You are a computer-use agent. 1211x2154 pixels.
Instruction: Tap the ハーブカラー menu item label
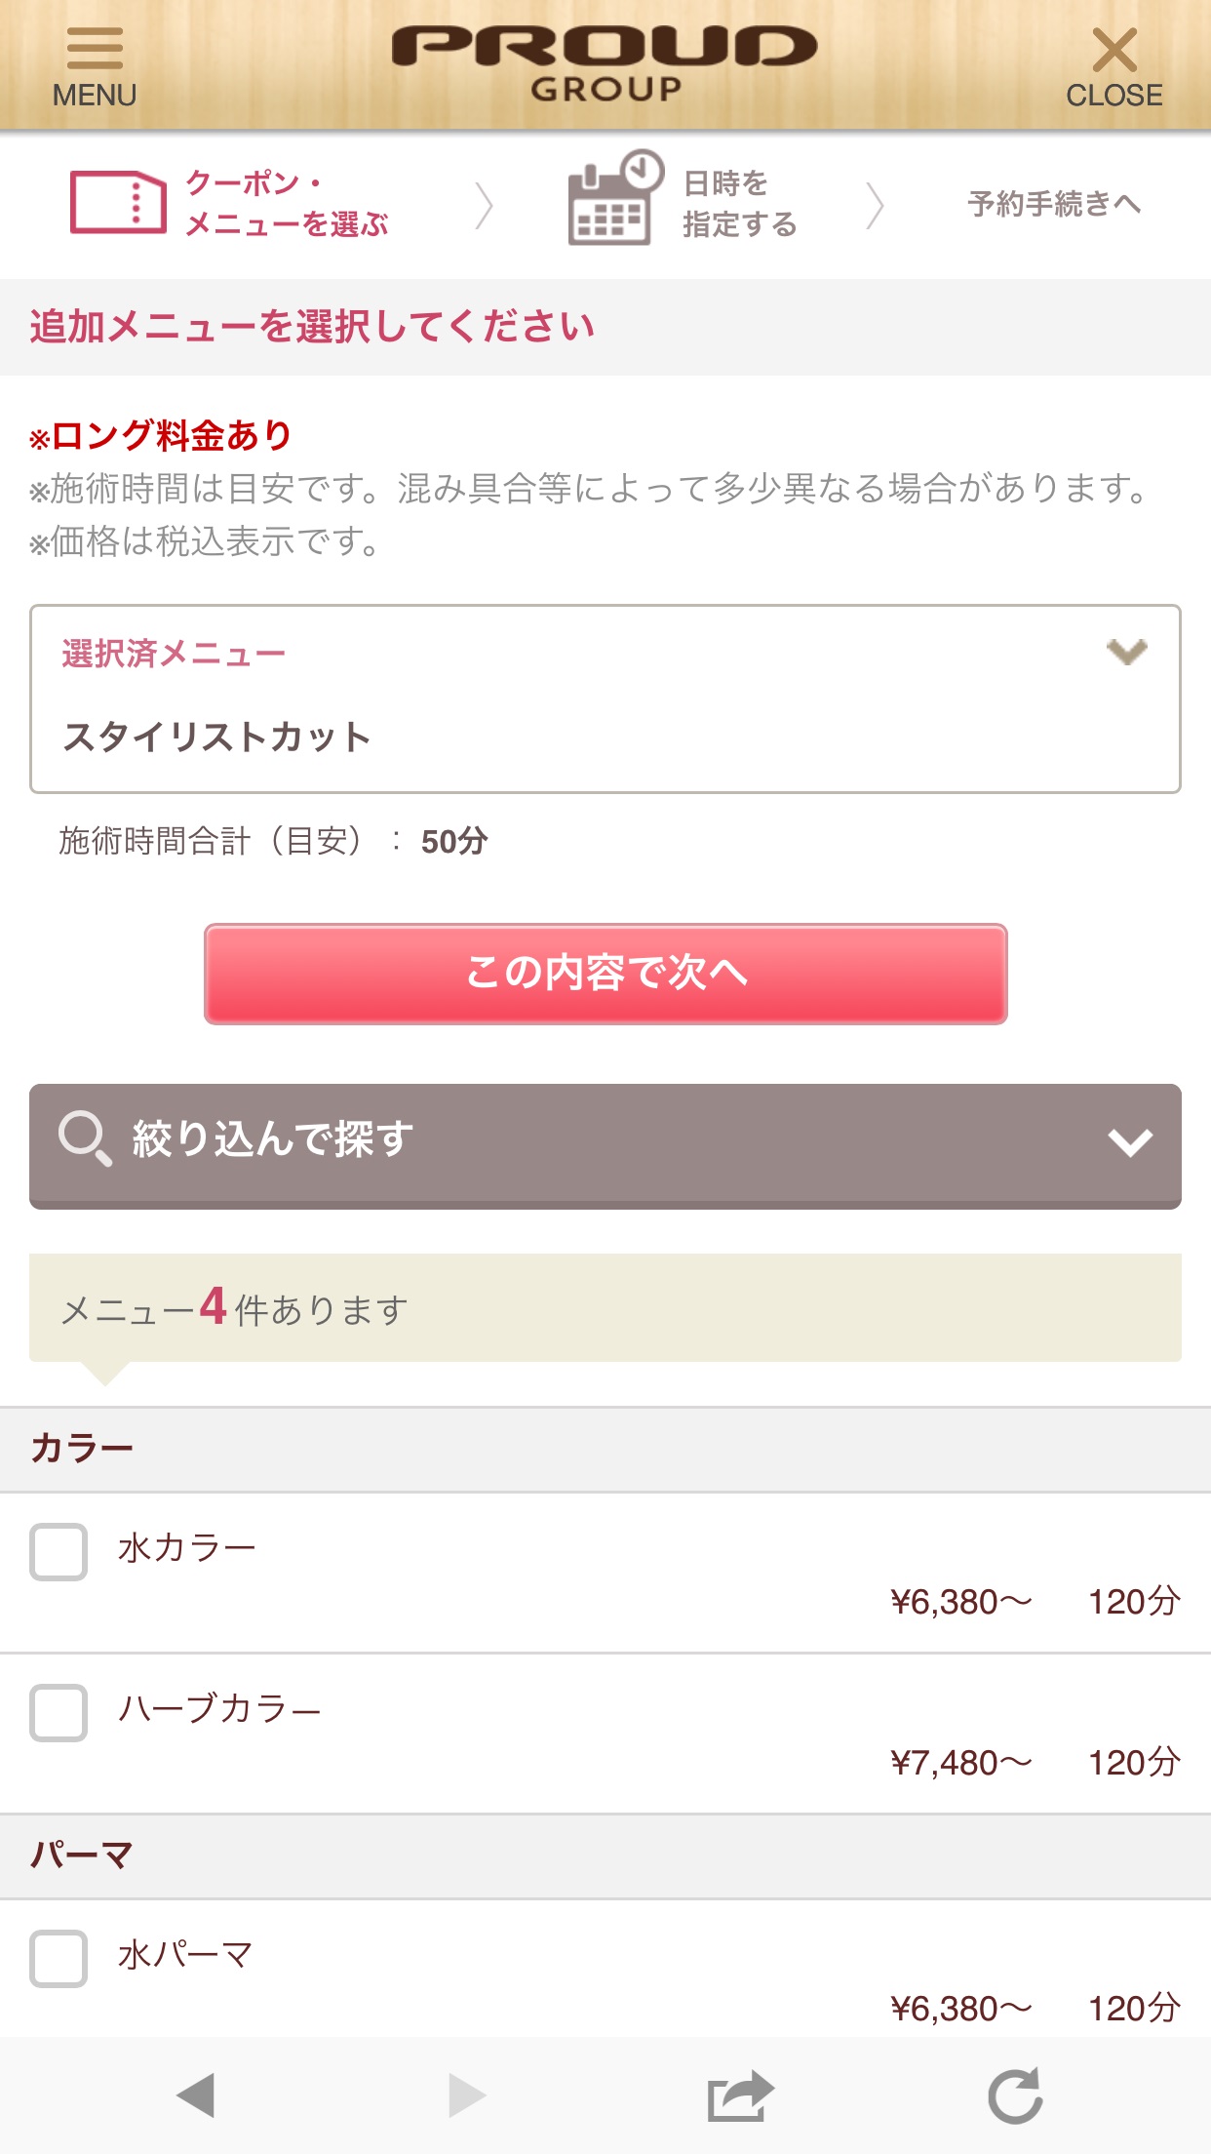[x=219, y=1709]
